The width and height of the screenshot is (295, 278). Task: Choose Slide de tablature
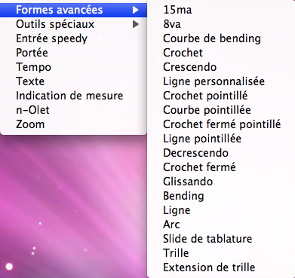221,239
